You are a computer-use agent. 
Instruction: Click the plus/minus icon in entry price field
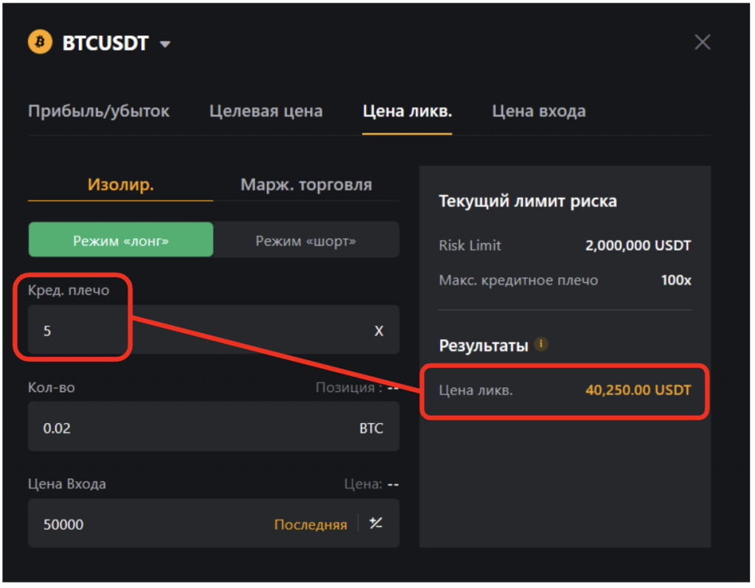[375, 523]
